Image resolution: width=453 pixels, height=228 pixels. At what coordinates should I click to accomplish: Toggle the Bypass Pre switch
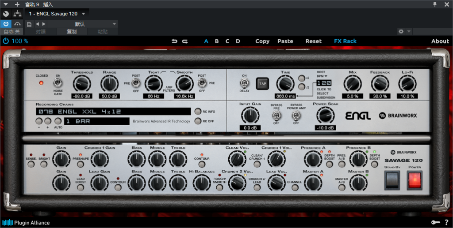276,116
